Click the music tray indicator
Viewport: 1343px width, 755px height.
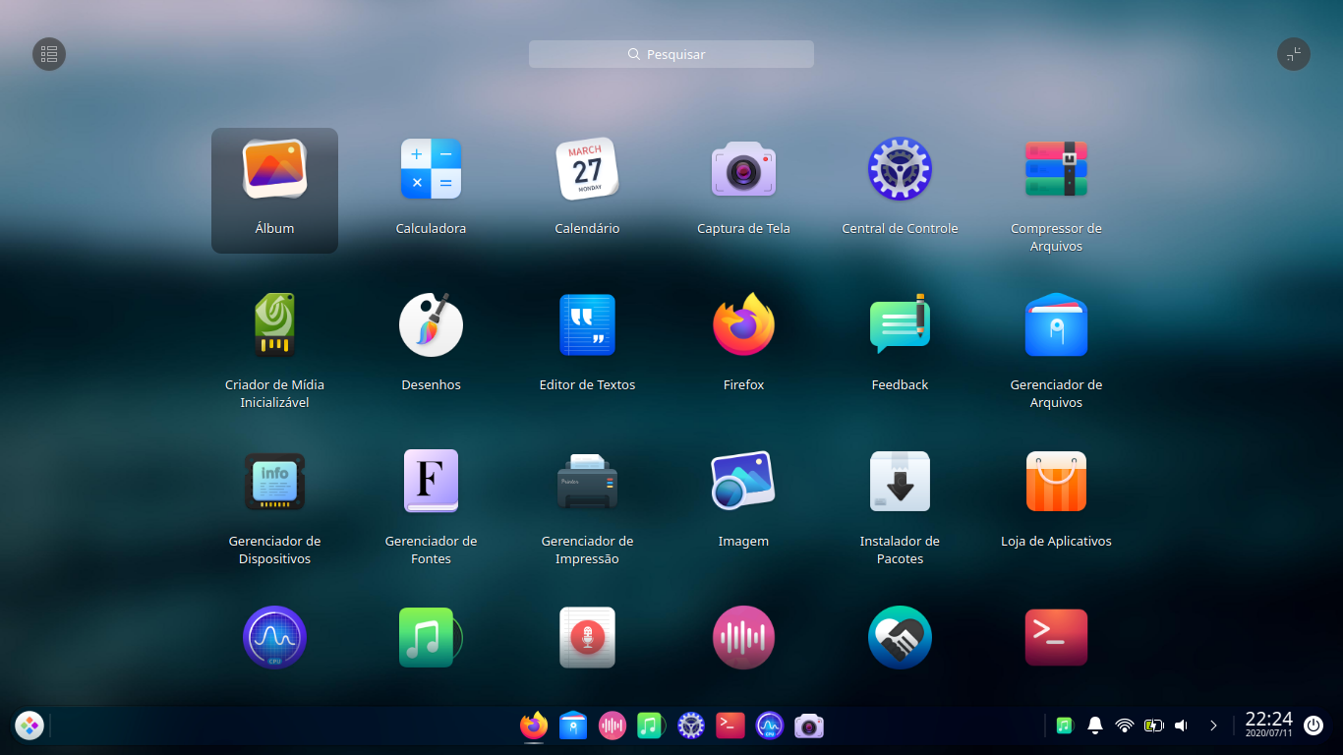tap(1064, 726)
